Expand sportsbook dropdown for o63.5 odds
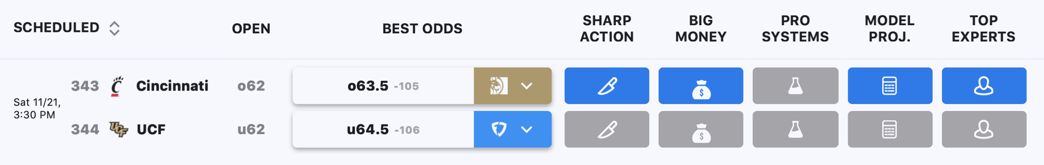 pyautogui.click(x=526, y=86)
